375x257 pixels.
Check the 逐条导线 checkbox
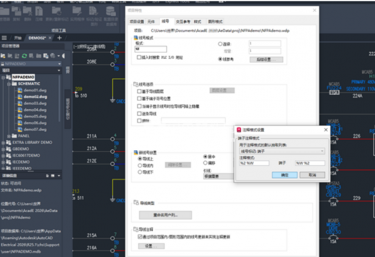(139, 113)
